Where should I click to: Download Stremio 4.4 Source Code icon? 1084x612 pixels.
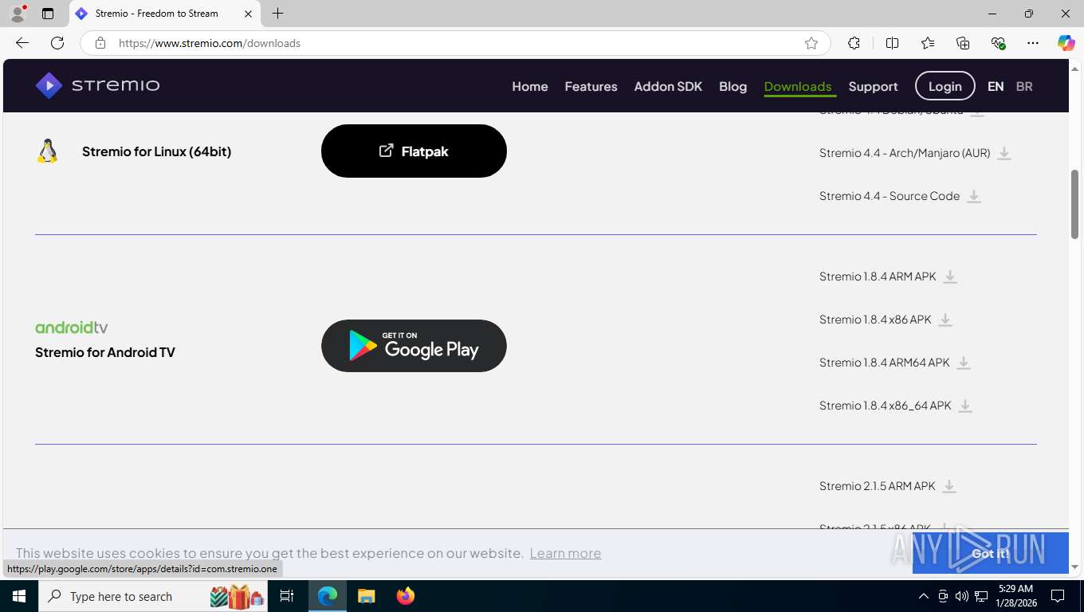coord(974,196)
